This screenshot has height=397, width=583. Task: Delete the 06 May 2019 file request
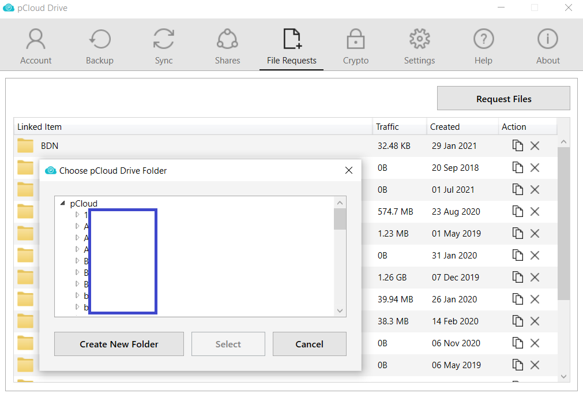[535, 365]
